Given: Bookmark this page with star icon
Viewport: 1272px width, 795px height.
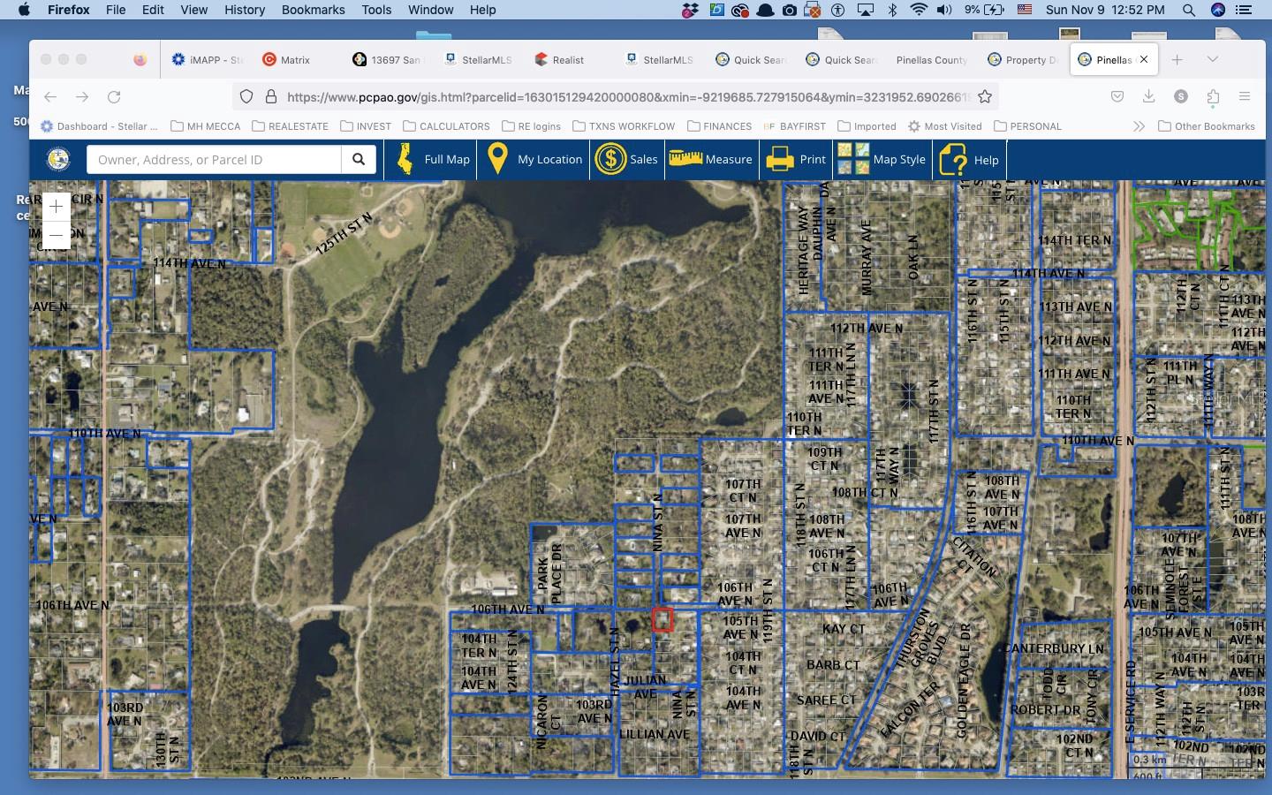Looking at the screenshot, I should [985, 96].
